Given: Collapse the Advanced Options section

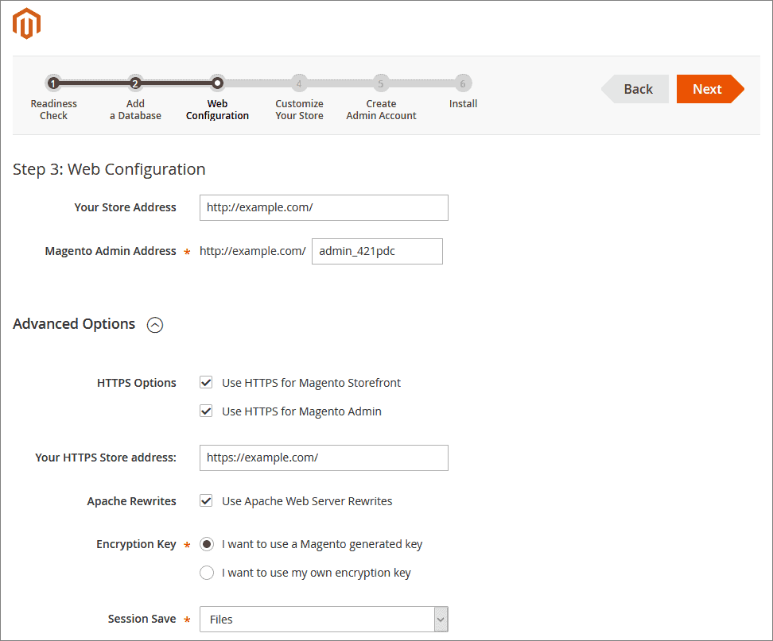Looking at the screenshot, I should point(155,325).
